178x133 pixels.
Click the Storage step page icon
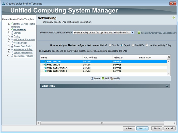pos(12,32)
